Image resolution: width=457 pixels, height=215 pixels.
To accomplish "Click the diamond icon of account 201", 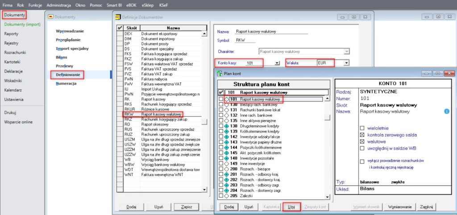I will 227,174.
